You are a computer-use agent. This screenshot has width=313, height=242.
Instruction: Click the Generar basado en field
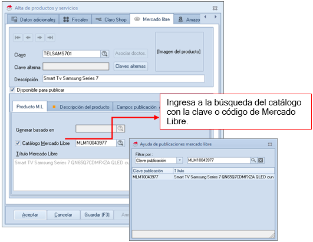pyautogui.click(x=96, y=128)
